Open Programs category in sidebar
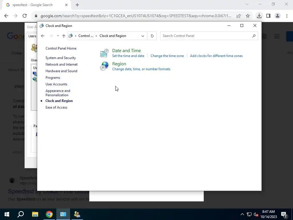Viewport: 293px width, 220px height. 53,78
